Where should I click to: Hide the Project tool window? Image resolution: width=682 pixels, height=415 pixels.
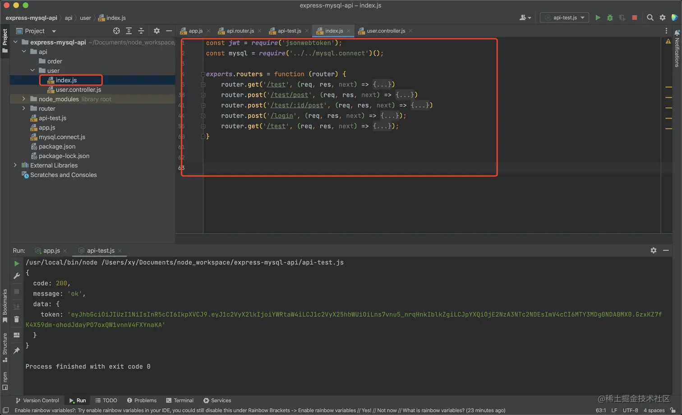click(x=169, y=31)
